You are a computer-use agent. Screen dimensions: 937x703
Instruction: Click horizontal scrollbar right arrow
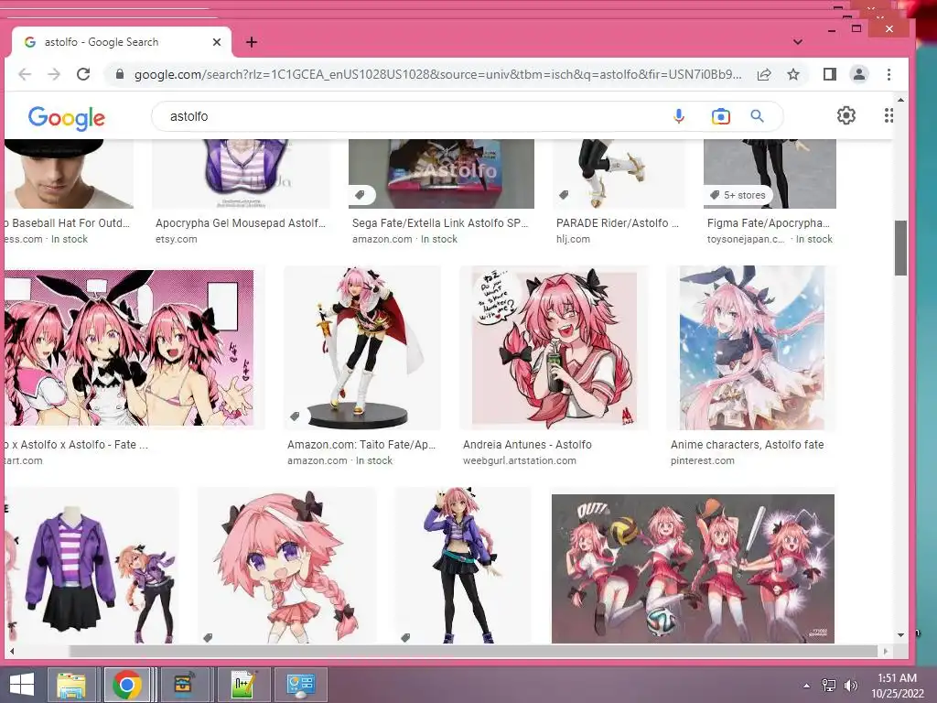pos(886,651)
